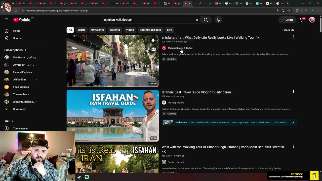Start voice search with the microphone
The width and height of the screenshot is (322, 181).
click(x=218, y=20)
